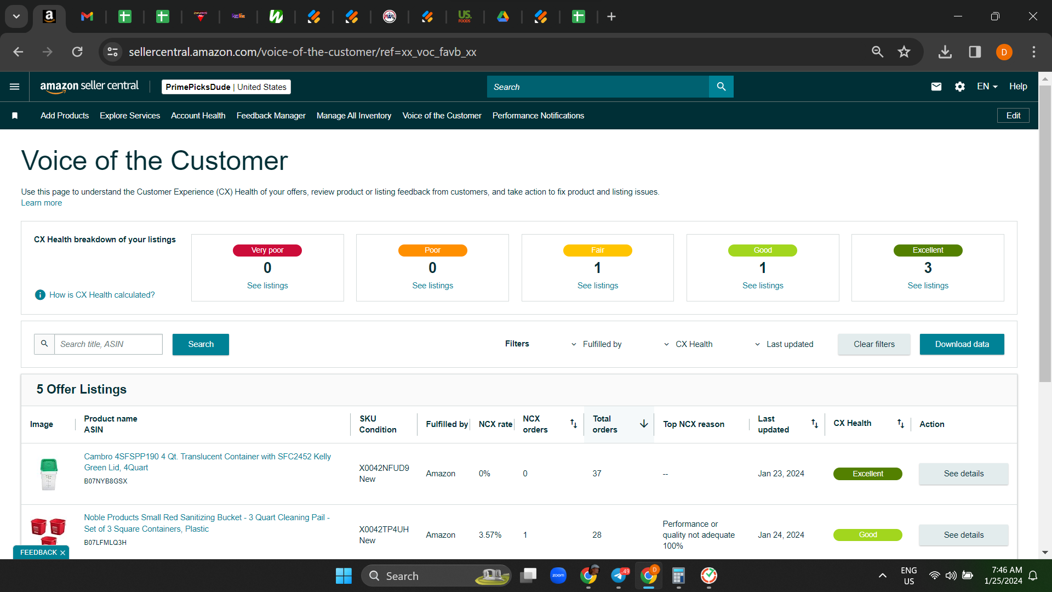Click the Download data button
Screen dimensions: 1052x592
(962, 344)
